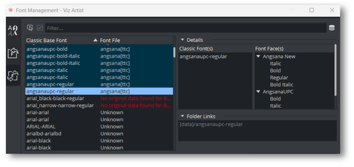Click the Filter text input field
The width and height of the screenshot is (354, 167).
click(184, 28)
